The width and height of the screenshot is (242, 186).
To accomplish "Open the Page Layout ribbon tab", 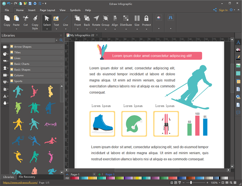I will [47, 10].
